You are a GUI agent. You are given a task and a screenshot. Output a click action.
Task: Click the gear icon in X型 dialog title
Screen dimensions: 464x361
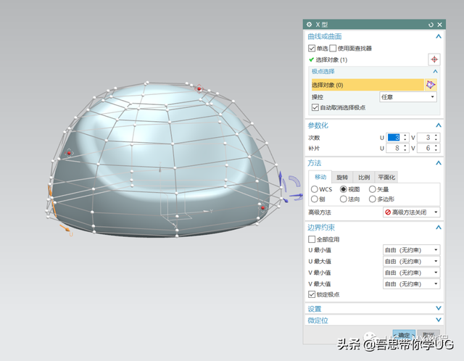coord(310,25)
